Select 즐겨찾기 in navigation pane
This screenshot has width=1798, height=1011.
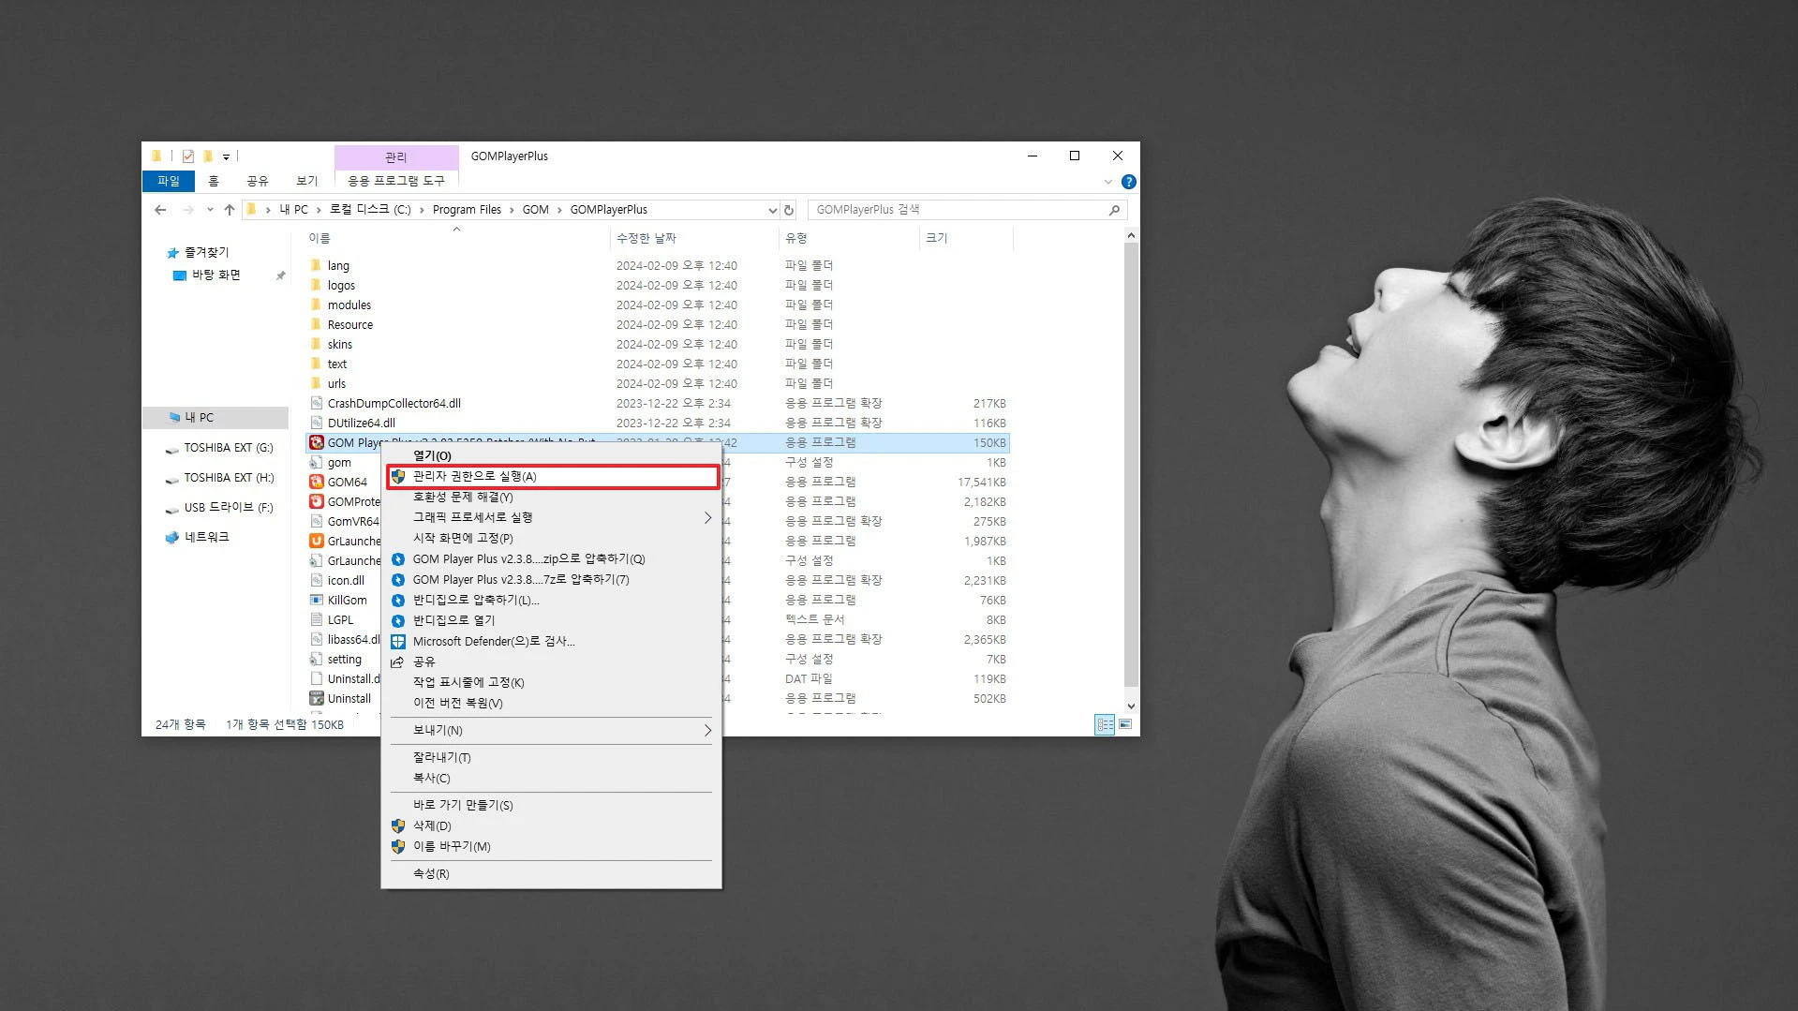click(x=206, y=252)
